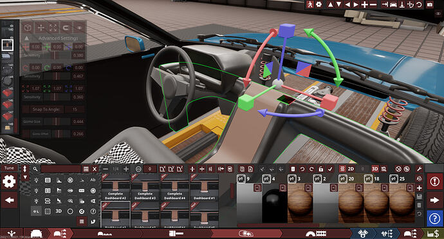Clear the fixture search with X
Screen dimensions: 444x239
[95, 169]
